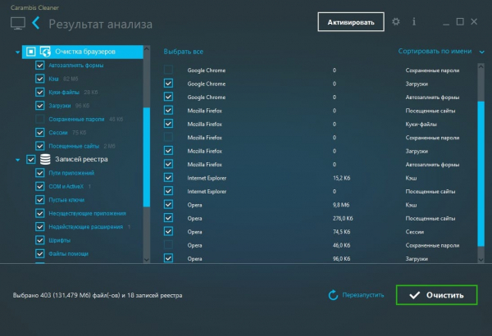The image size is (492, 336).
Task: Uncheck Пустые ключи checkbox
Action: 40,200
